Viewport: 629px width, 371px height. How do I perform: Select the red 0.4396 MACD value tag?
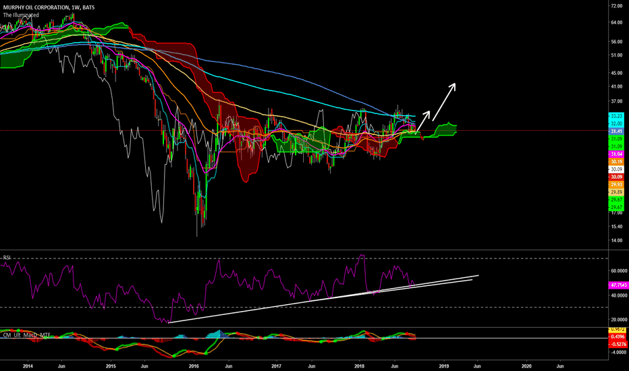coord(618,337)
